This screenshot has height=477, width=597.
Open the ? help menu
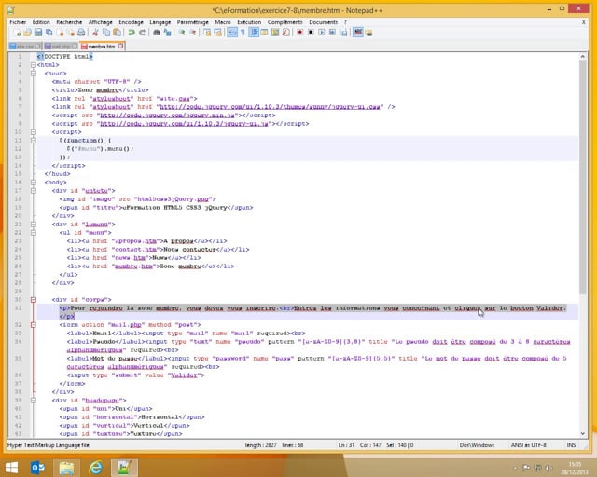[345, 22]
